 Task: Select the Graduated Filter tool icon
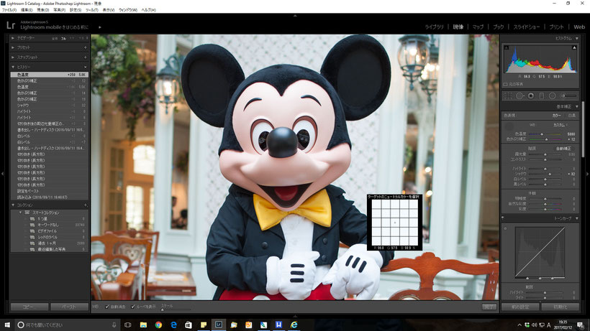click(542, 95)
